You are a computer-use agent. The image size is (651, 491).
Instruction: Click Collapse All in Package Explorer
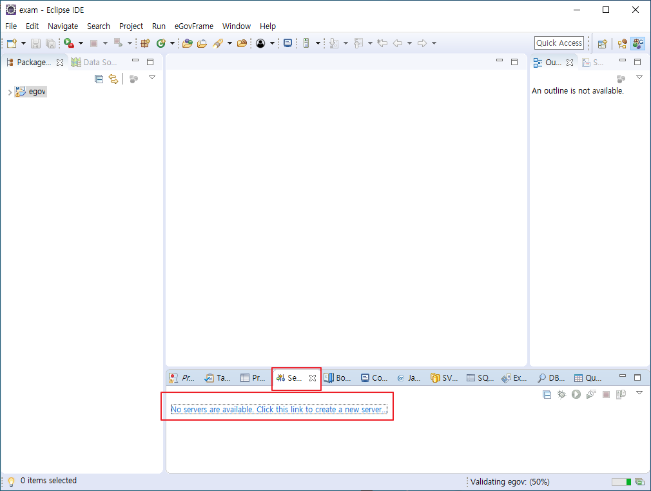[x=99, y=79]
